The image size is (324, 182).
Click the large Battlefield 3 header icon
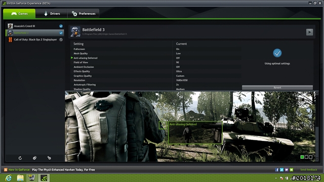75,31
